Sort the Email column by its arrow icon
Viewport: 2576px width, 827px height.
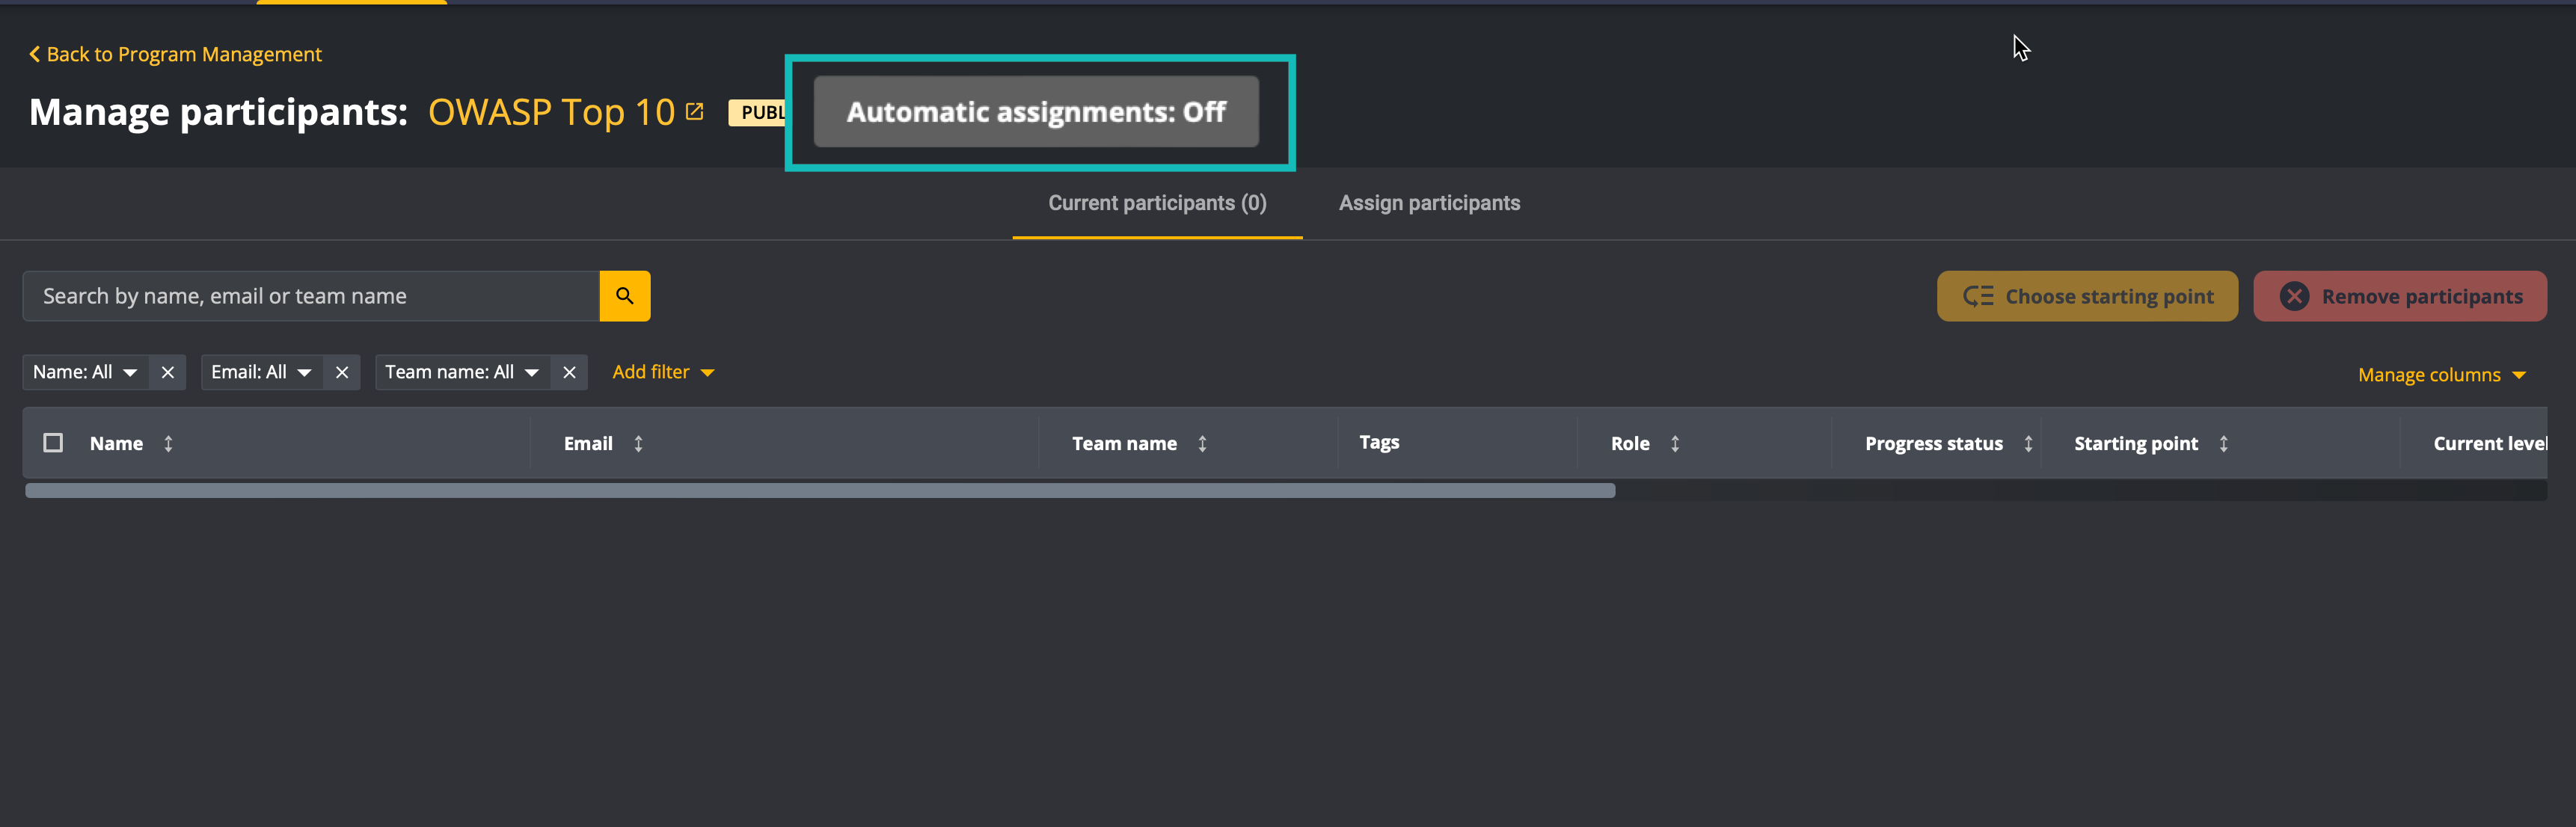pyautogui.click(x=637, y=443)
